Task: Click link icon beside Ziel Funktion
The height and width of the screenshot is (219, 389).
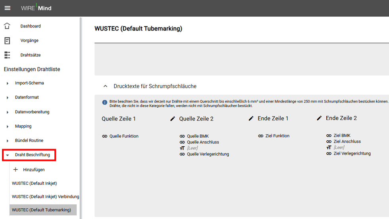Action: pos(260,136)
